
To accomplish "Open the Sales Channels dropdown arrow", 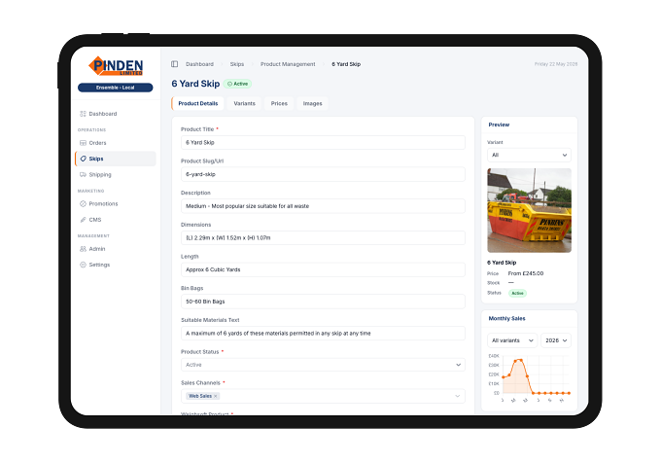I will [x=458, y=396].
